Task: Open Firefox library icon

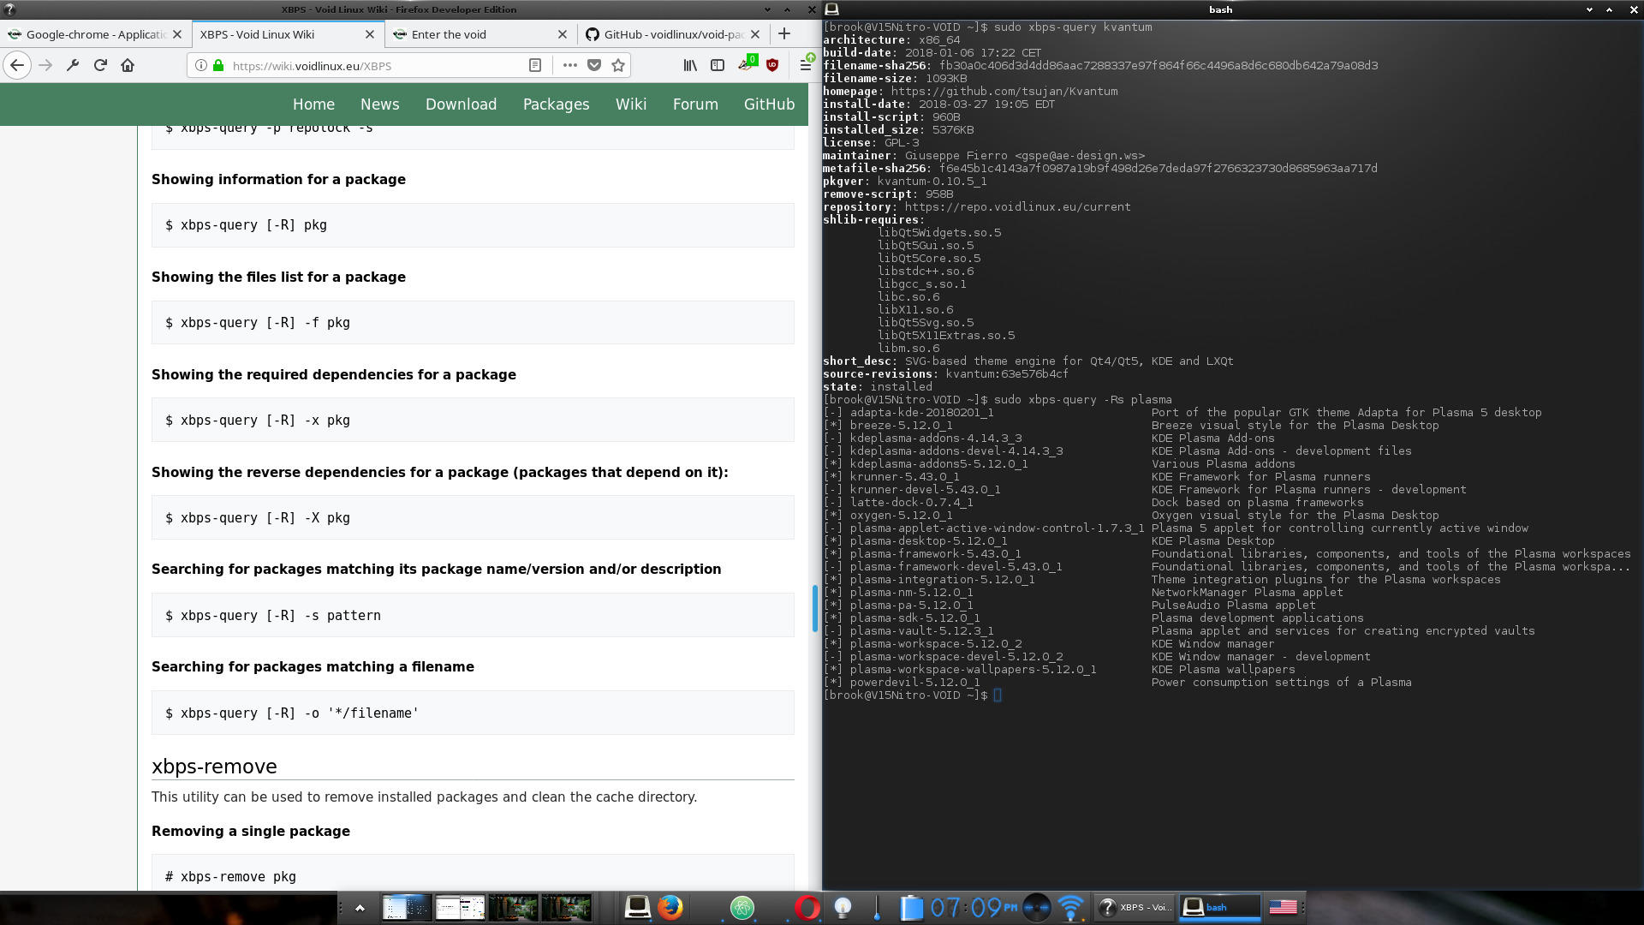Action: coord(690,65)
